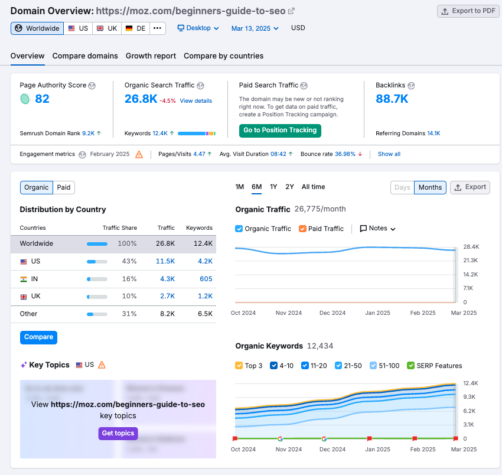Click the red note flag at Oct 2024
The width and height of the screenshot is (502, 475).
235,438
